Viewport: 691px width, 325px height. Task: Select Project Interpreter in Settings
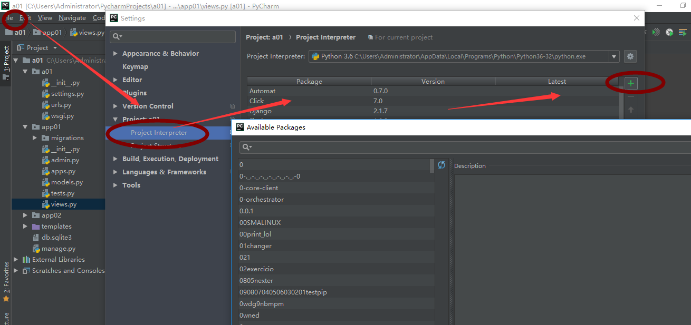[x=159, y=133]
